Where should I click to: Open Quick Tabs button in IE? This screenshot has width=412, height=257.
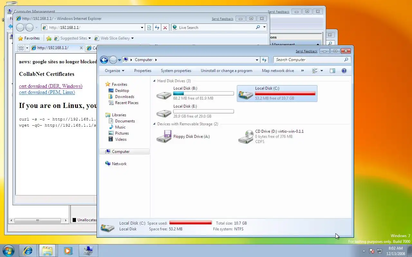[21, 48]
